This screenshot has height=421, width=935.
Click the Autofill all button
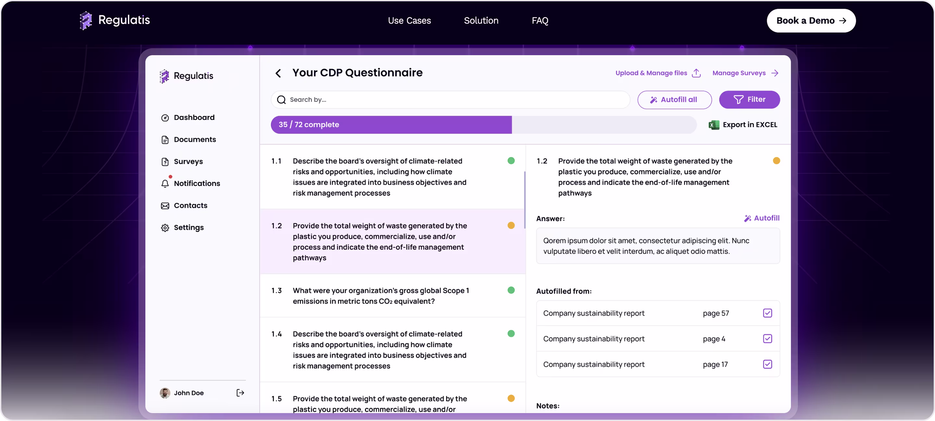tap(674, 100)
